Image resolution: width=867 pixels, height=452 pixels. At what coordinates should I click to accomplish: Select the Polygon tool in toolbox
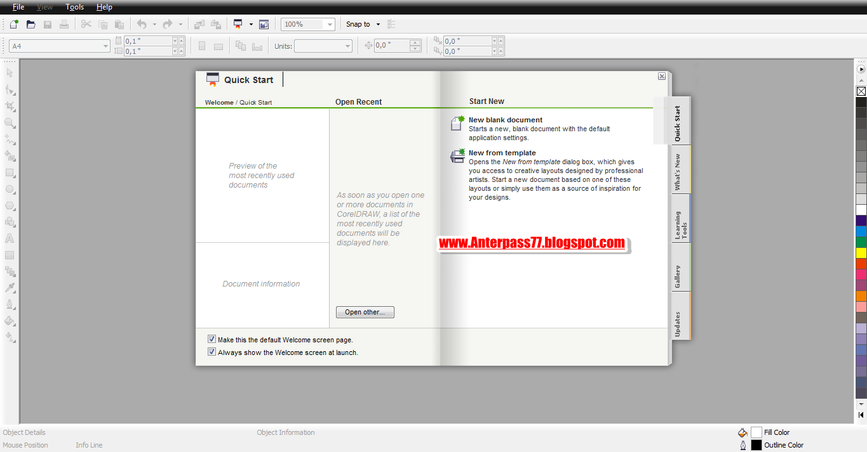[x=10, y=205]
